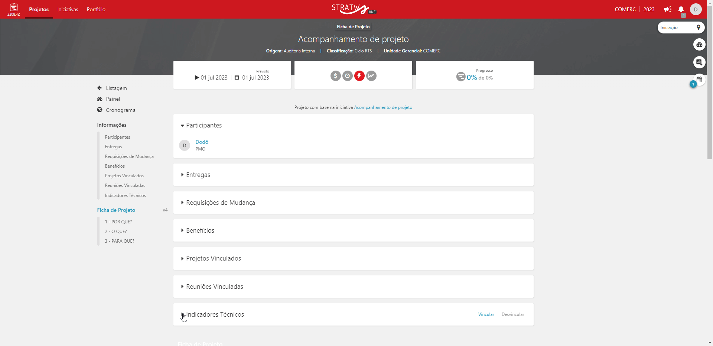Expand the Reuniões Vinculadas section
713x346 pixels.
tap(182, 287)
